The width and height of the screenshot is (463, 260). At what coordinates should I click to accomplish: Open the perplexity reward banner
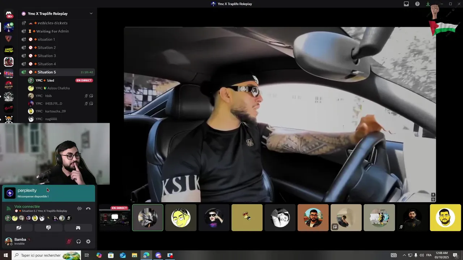48,193
